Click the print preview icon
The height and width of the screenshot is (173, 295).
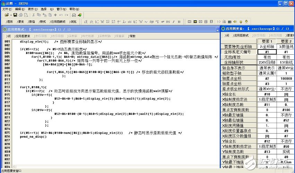pos(26,15)
